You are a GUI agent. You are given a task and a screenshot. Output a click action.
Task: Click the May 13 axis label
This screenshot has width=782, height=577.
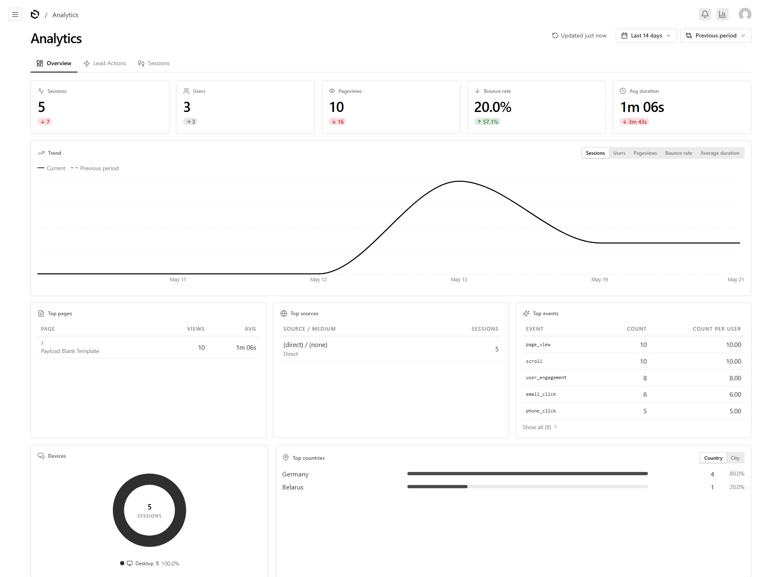pos(459,279)
